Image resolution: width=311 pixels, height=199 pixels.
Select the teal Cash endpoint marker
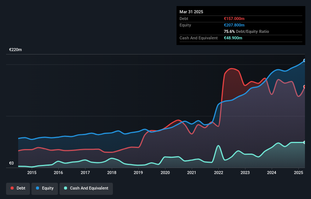point(305,142)
